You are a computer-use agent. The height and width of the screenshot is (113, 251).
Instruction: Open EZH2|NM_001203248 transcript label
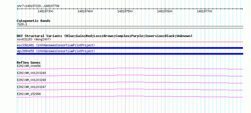click(x=31, y=80)
